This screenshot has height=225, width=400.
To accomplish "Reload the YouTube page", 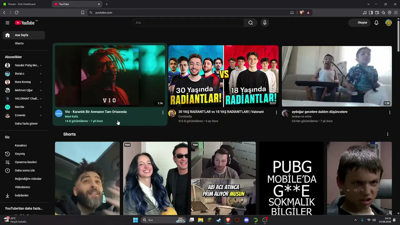I will tap(17, 12).
